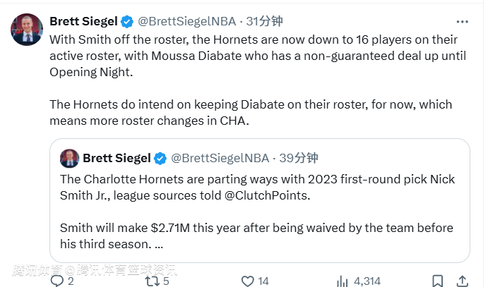Open the view analytics bar chart icon
The width and height of the screenshot is (500, 287).
coord(343,281)
